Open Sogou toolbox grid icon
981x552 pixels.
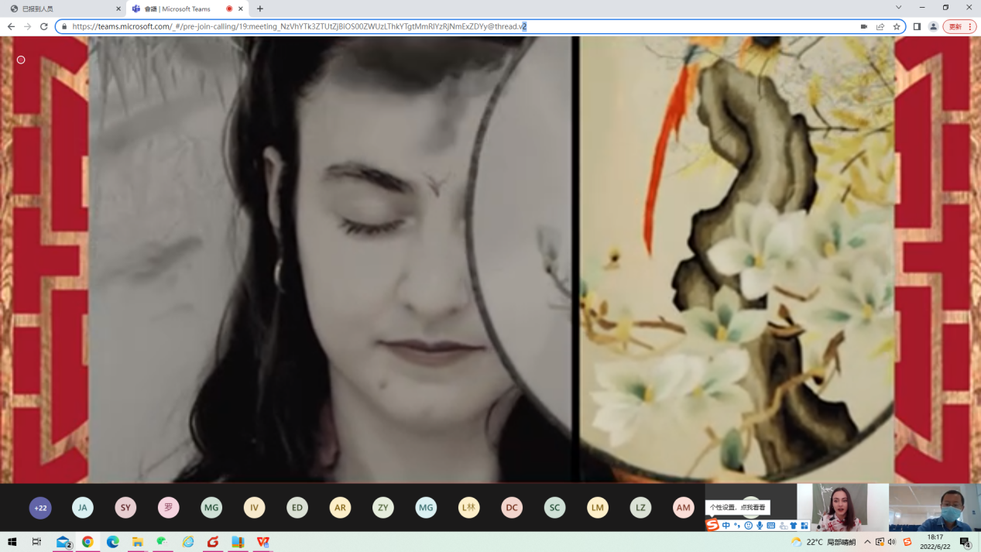point(804,526)
